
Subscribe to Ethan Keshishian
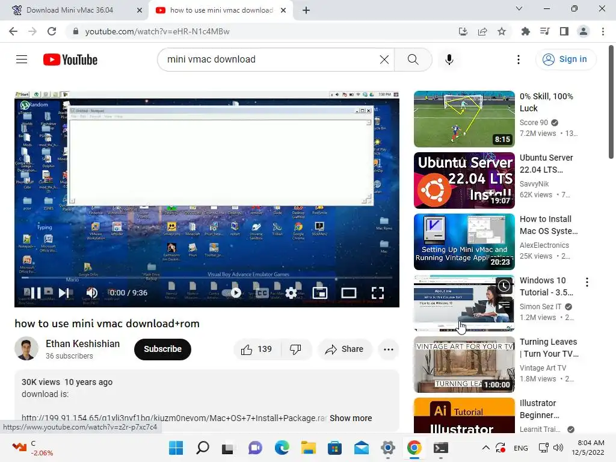tap(162, 349)
